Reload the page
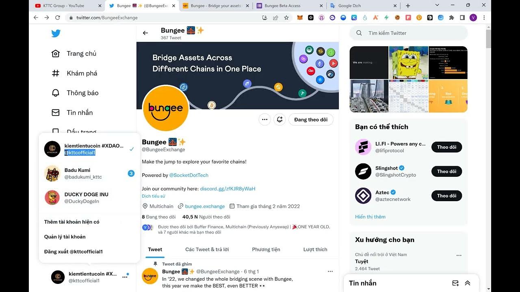The image size is (520, 292). coord(58,17)
